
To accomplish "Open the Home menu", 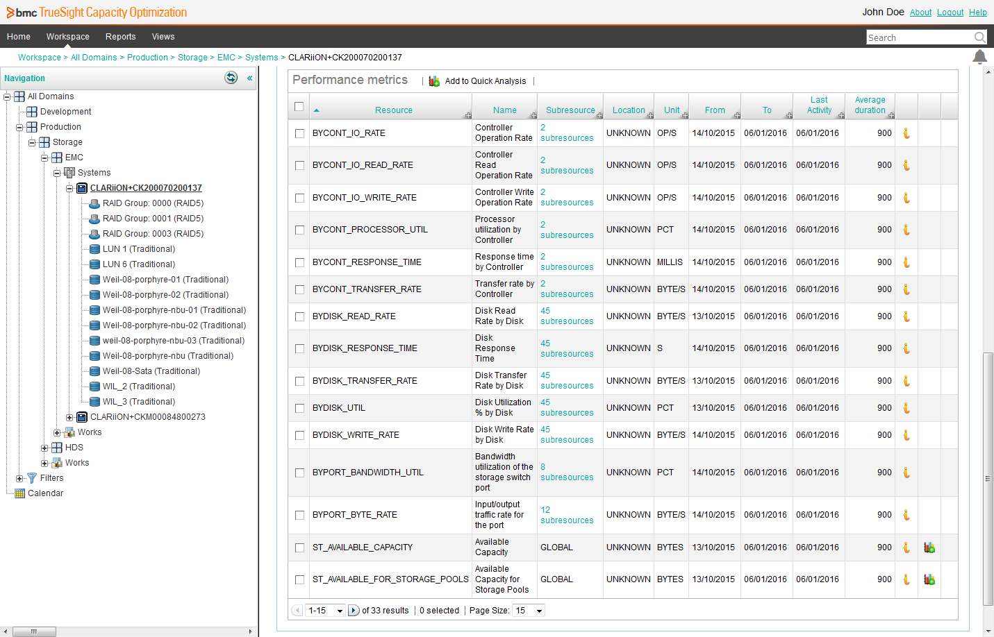I will pyautogui.click(x=19, y=37).
